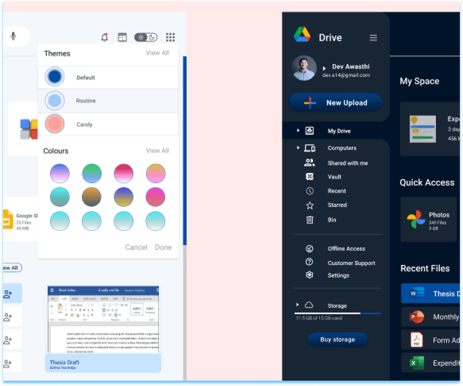Screen dimensions: 463x386
Task: Pick the green-to-blue gradient colour swatch
Action: pos(92,173)
